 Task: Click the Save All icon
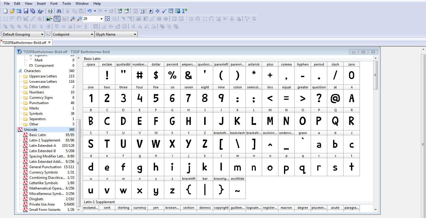33,11
